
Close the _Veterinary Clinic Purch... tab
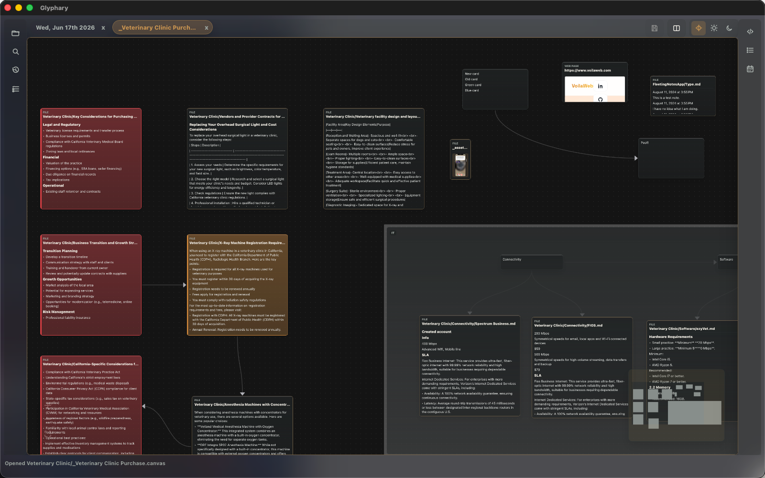[x=207, y=28]
